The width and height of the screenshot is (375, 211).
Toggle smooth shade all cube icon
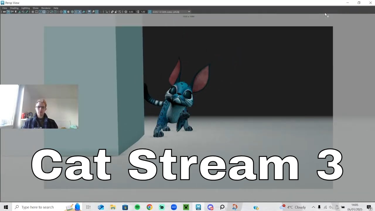tap(65, 12)
